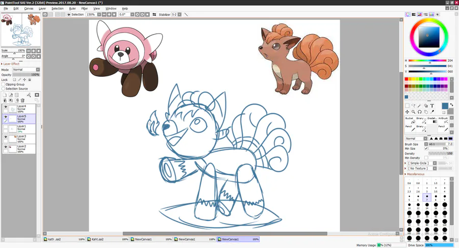This screenshot has width=459, height=248.
Task: Select the Lasso tool
Action: [x=413, y=105]
